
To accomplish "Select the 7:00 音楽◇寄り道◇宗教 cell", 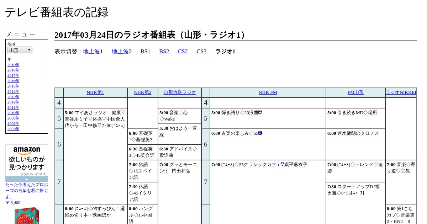I will pyautogui.click(x=401, y=182).
